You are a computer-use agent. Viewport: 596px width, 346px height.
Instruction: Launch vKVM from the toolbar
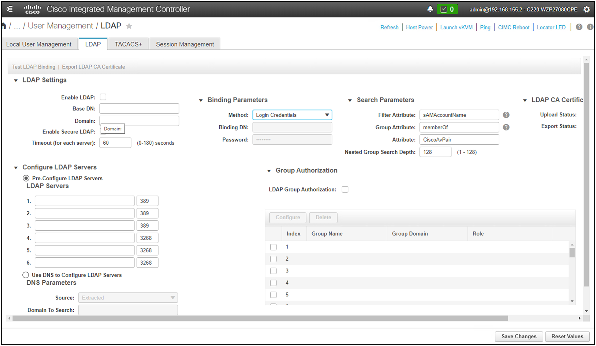(x=456, y=27)
